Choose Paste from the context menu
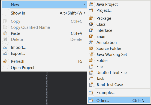151x105 pixels. pyautogui.click(x=44, y=33)
